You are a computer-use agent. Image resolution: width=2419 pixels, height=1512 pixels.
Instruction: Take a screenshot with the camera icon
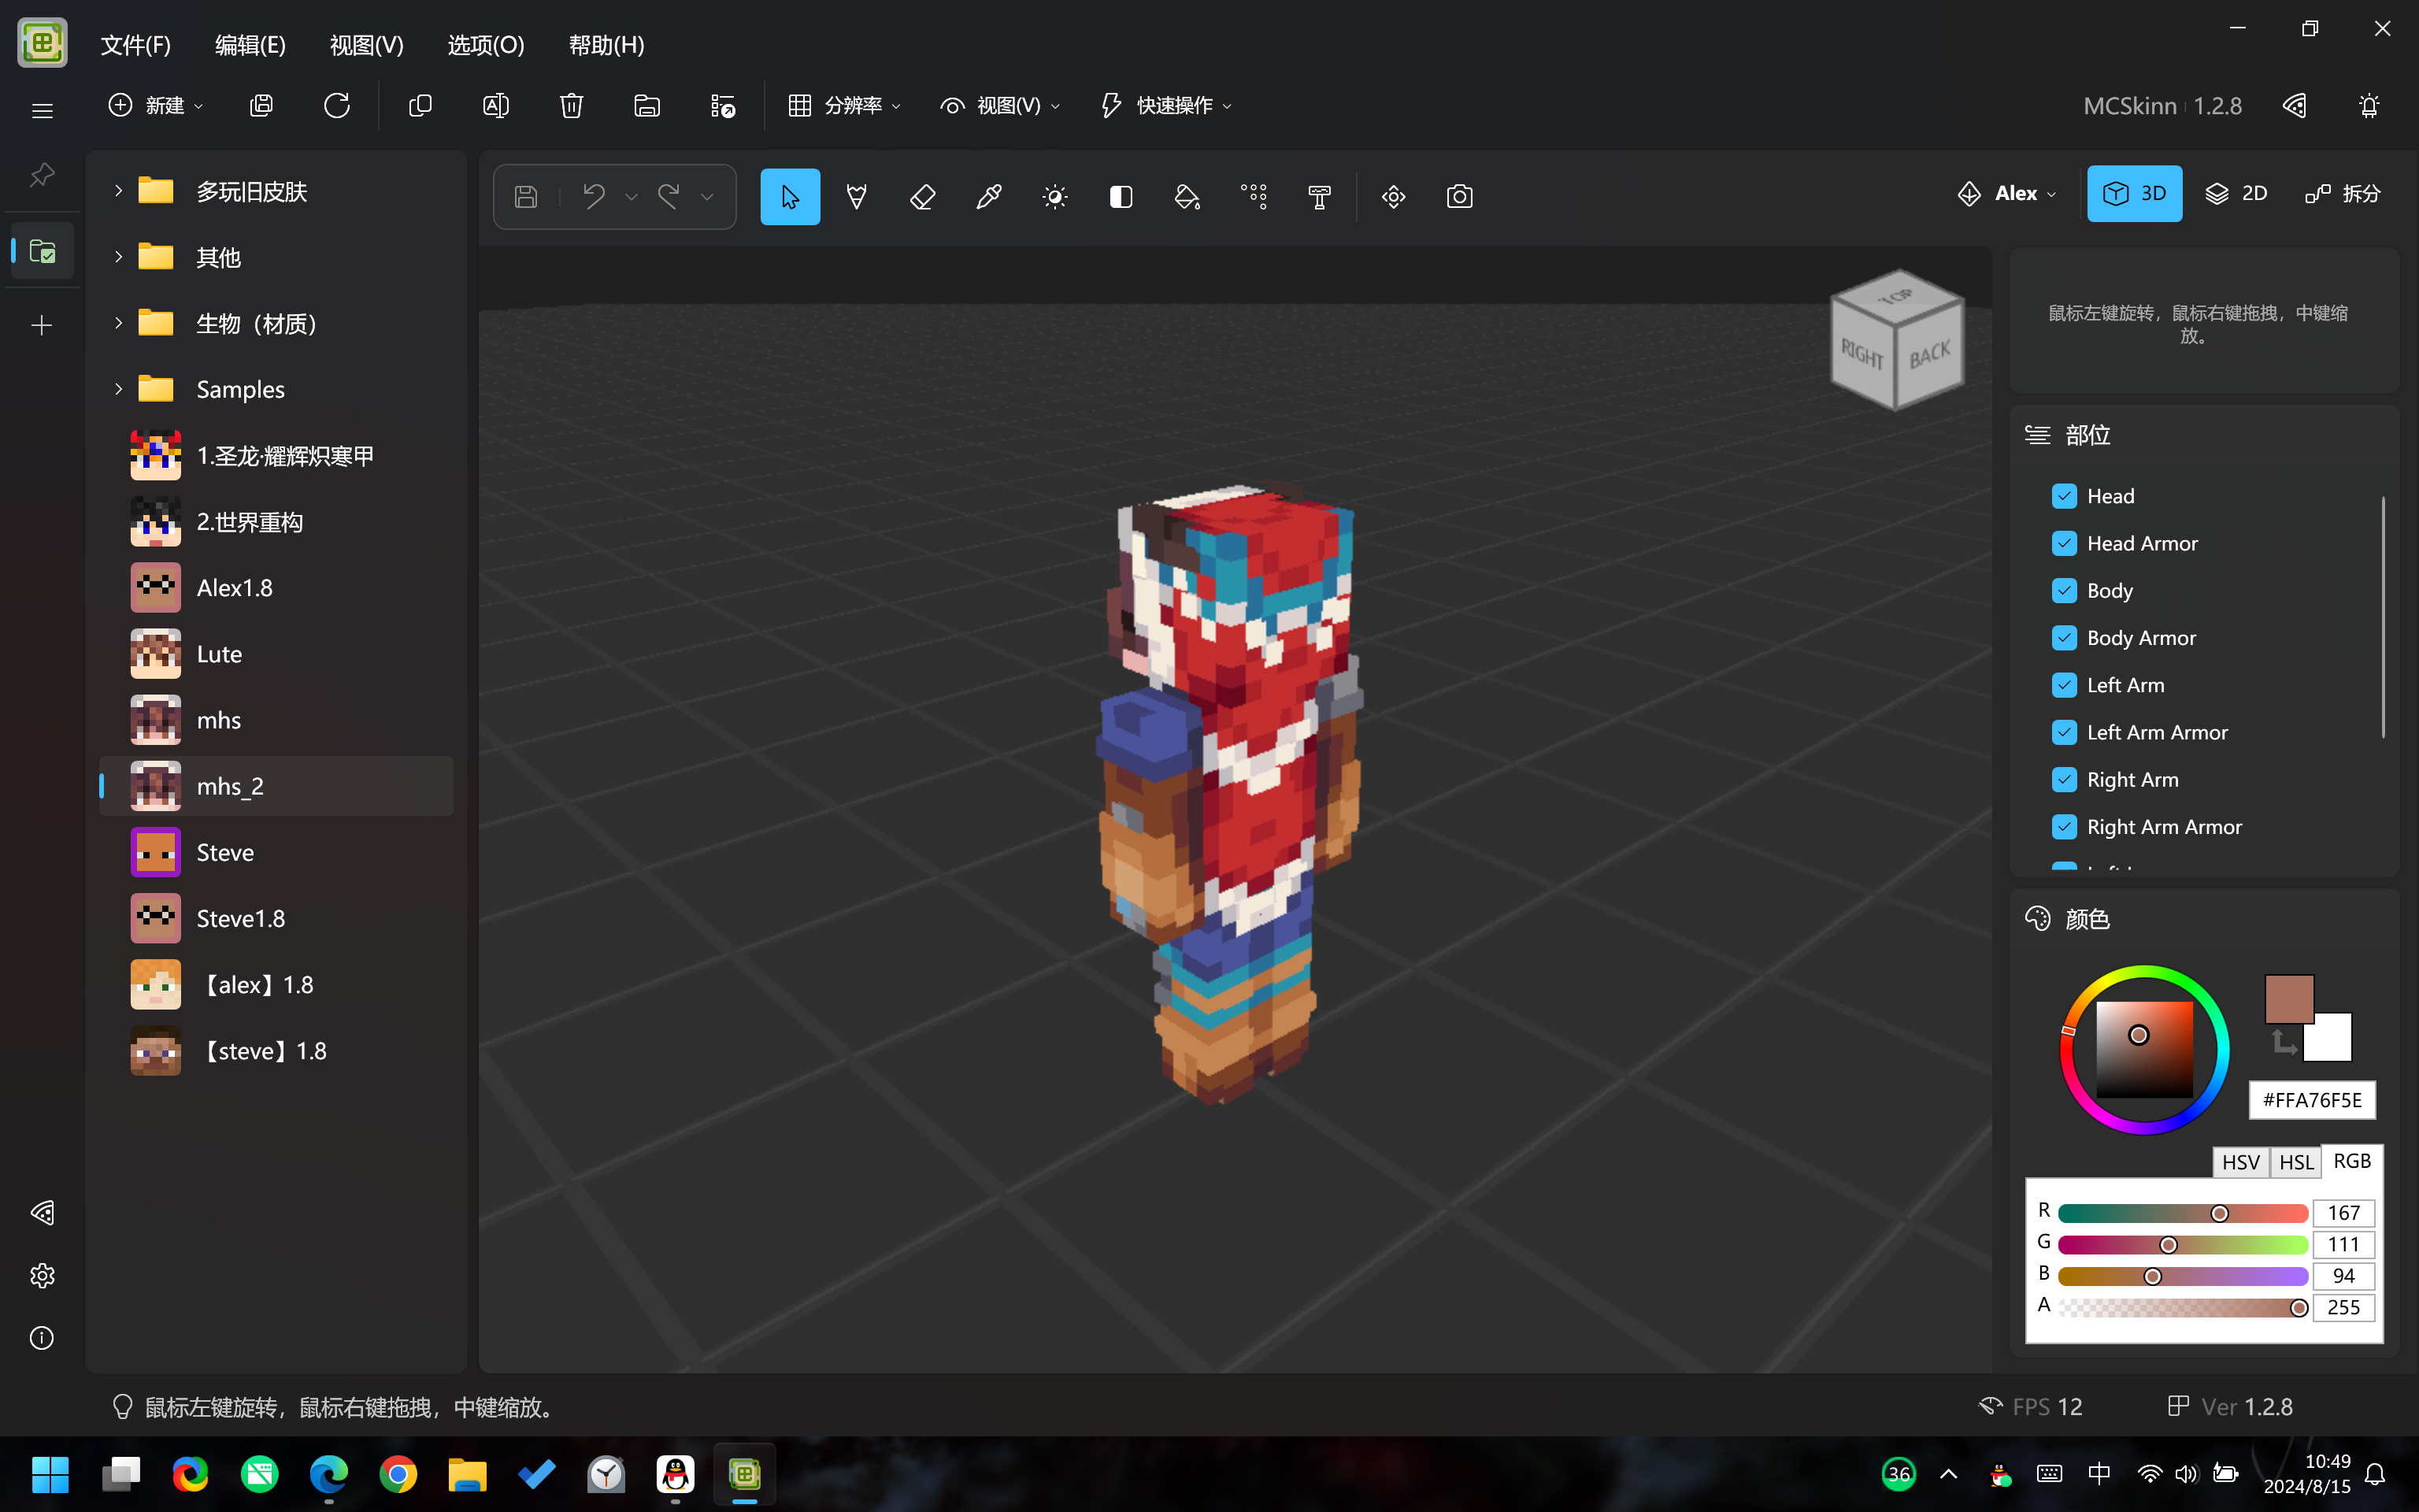pos(1459,197)
